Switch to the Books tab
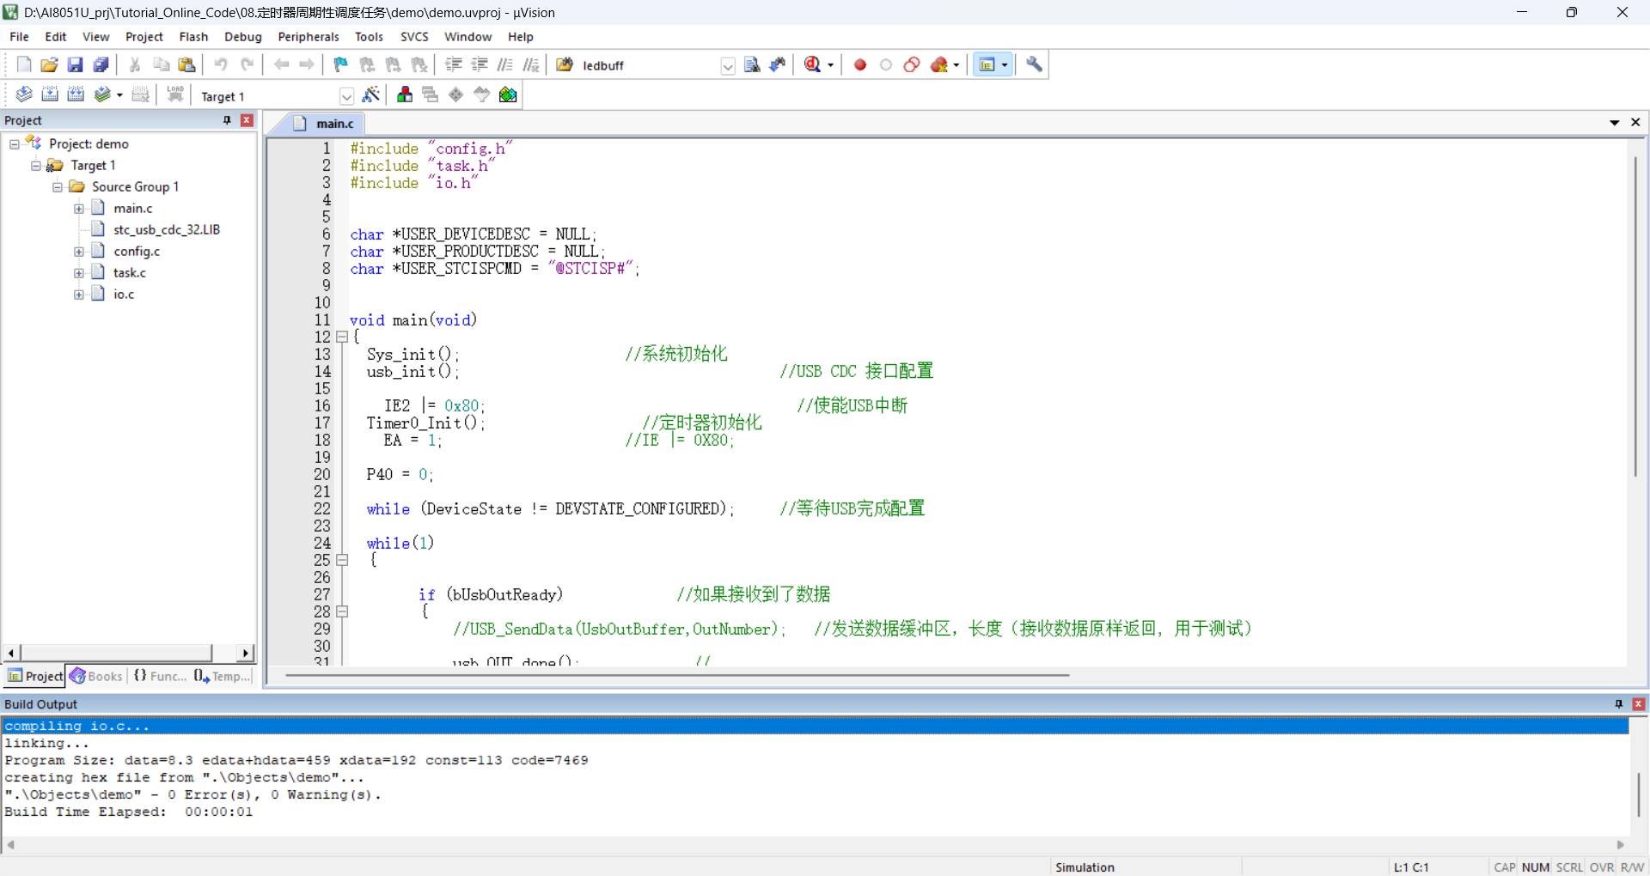 97,676
